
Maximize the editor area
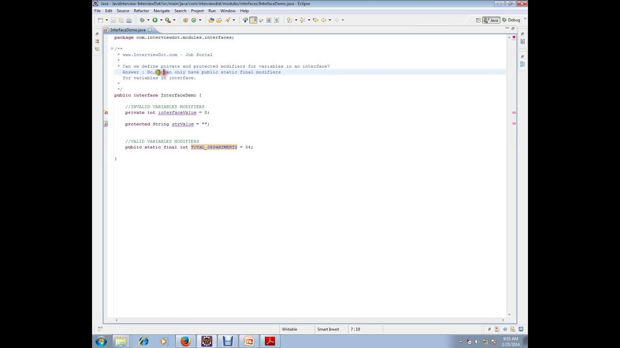513,29
